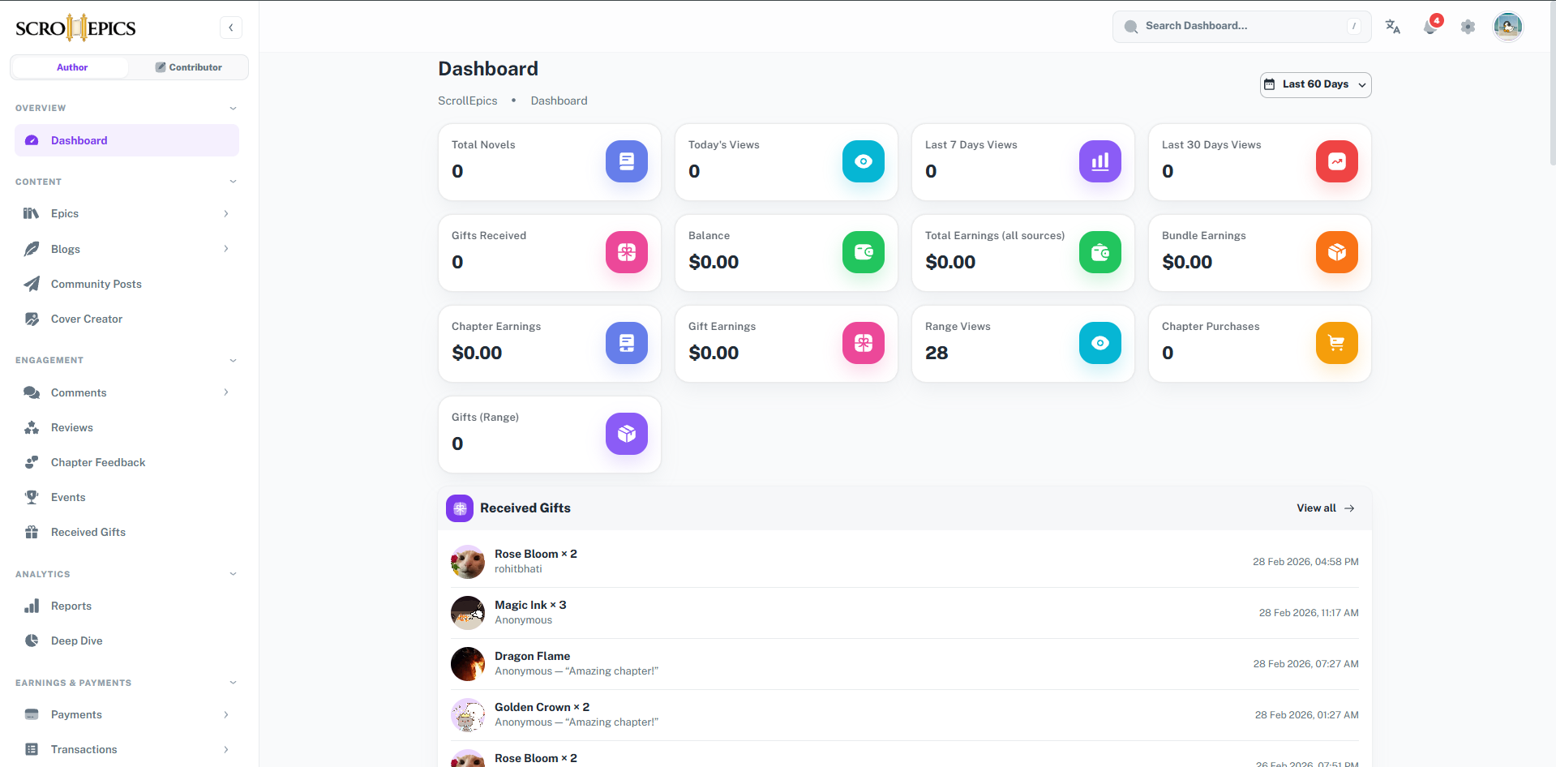This screenshot has width=1556, height=767.
Task: Click the Last 7 Days Views chart icon
Action: [x=1100, y=161]
